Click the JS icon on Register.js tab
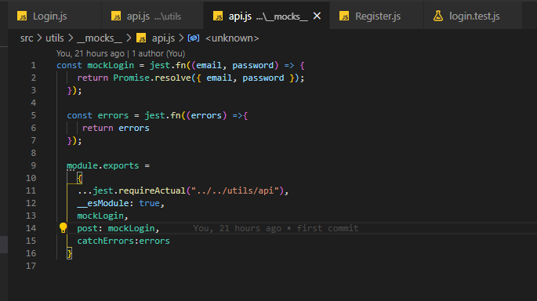This screenshot has height=301, width=537. pos(344,16)
